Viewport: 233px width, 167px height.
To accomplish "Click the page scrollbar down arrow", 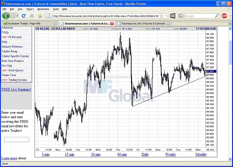I will tap(230, 159).
